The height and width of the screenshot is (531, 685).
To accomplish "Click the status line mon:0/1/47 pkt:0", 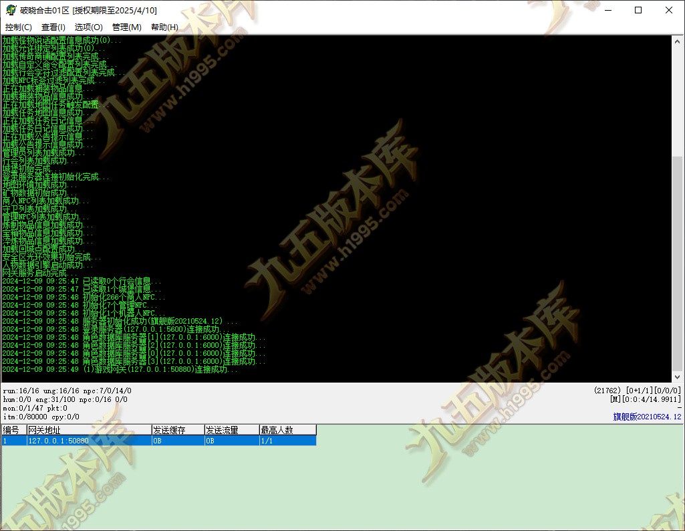I will pos(35,408).
